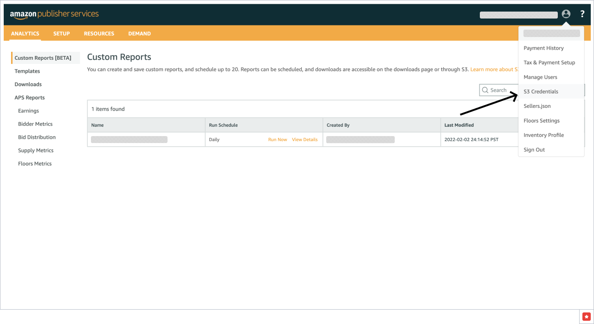Choose Manage Users in the account menu
Image resolution: width=594 pixels, height=324 pixels.
pos(540,77)
